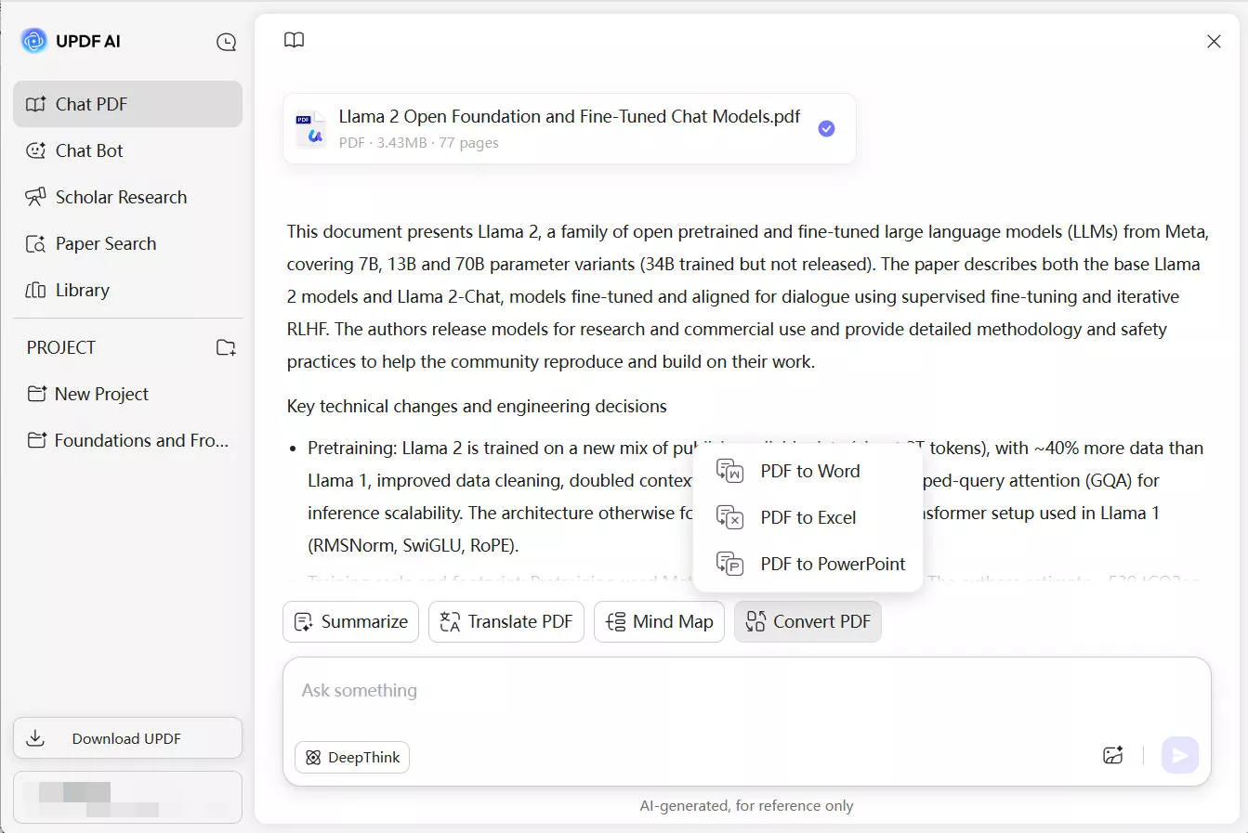Create a project using the folder-plus icon
The width and height of the screenshot is (1248, 833).
pos(226,346)
